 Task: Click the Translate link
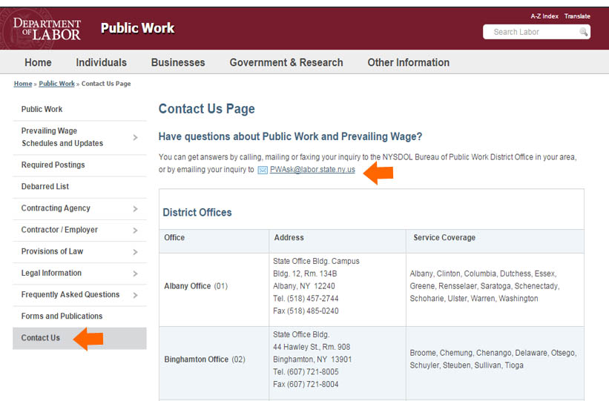click(x=577, y=16)
